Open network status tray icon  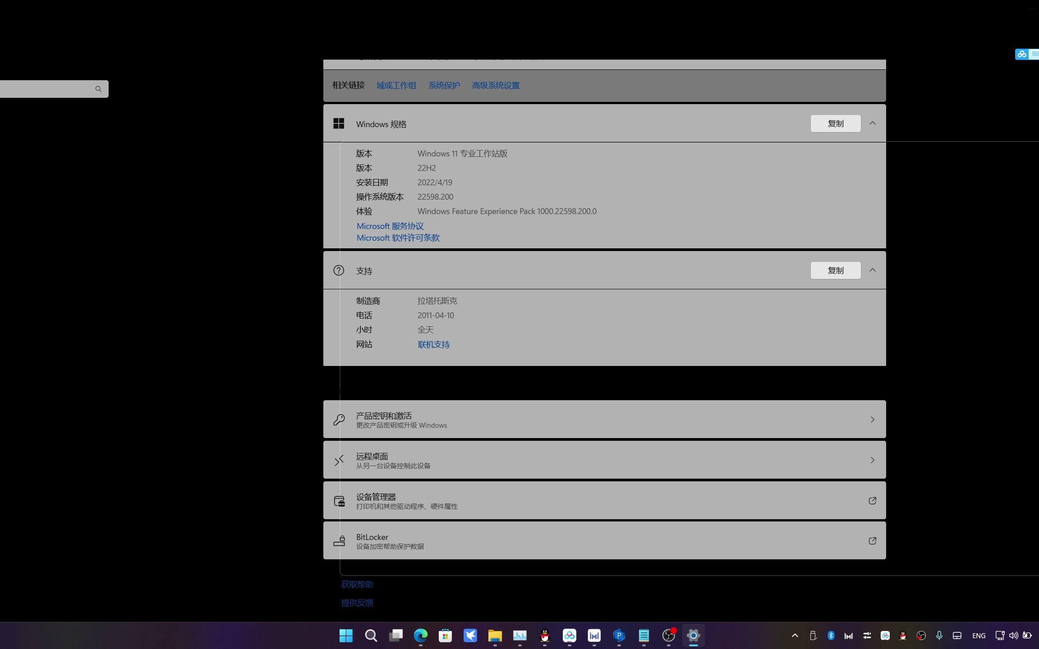point(1000,635)
